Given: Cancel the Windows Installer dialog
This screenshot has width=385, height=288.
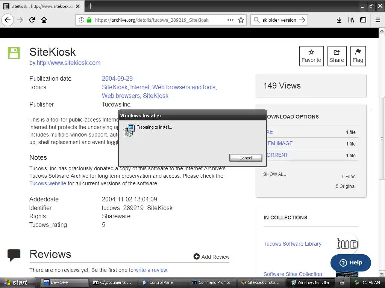Looking at the screenshot, I should [x=246, y=158].
